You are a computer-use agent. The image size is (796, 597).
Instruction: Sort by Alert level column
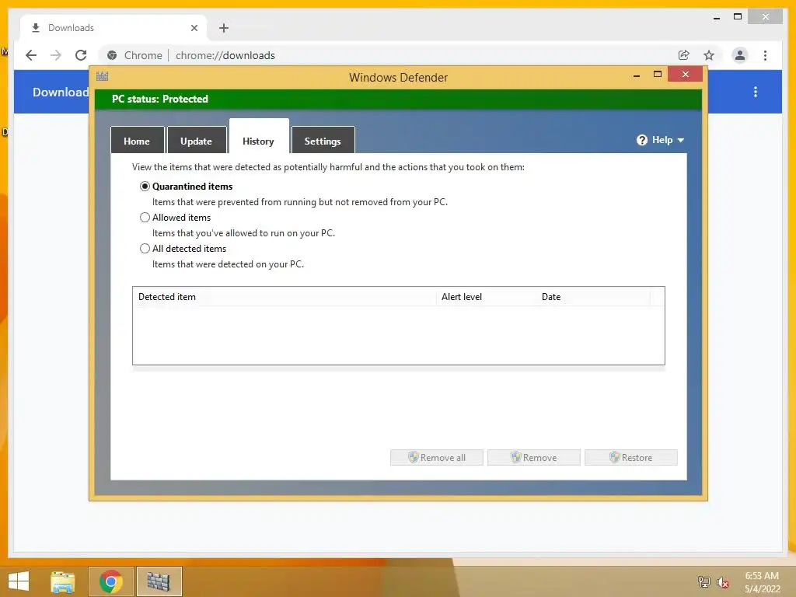tap(487, 297)
